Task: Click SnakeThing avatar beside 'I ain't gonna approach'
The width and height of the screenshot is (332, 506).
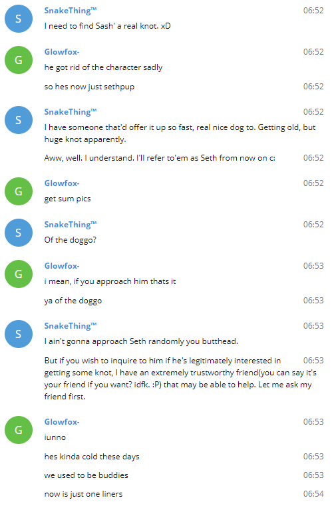Action: (19, 334)
